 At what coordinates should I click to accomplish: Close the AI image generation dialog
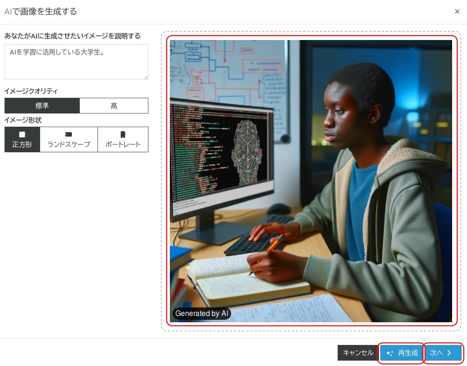(x=457, y=12)
